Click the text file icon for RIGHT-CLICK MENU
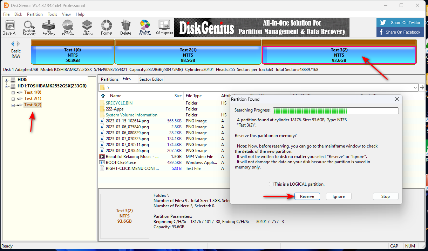Viewport: 428px width, 251px height. [102, 168]
